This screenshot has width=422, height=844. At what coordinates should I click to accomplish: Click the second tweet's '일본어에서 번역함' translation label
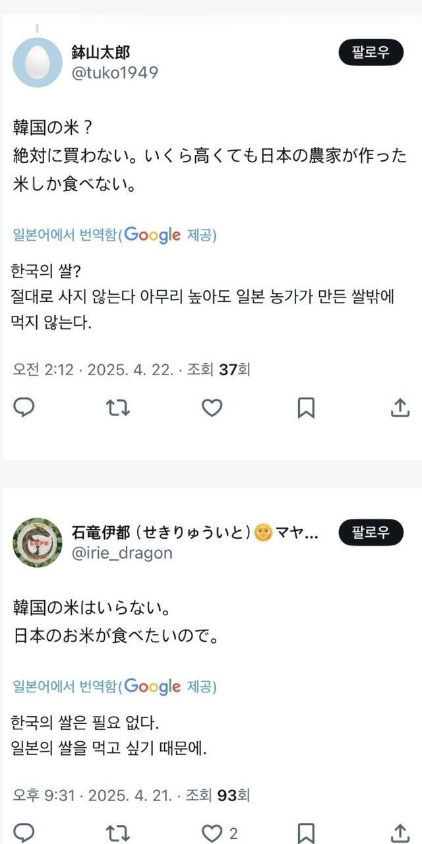click(65, 686)
